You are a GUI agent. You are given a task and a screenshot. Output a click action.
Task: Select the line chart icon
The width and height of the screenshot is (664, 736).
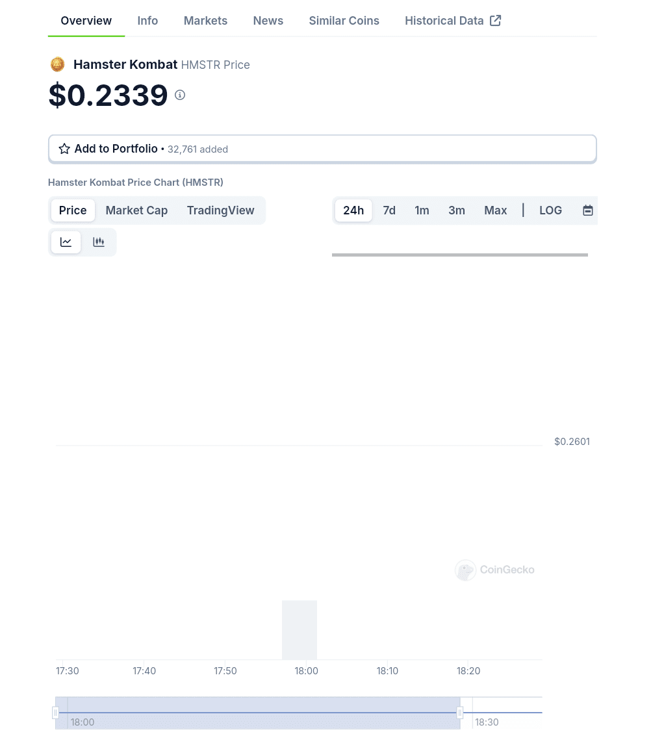point(66,242)
